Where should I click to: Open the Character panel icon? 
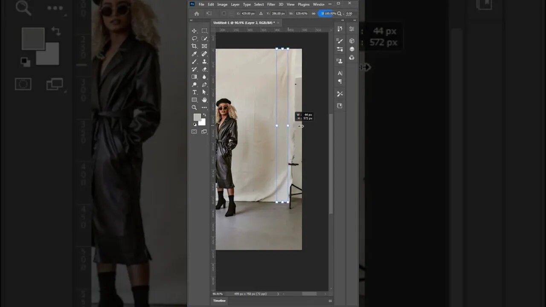(x=340, y=73)
